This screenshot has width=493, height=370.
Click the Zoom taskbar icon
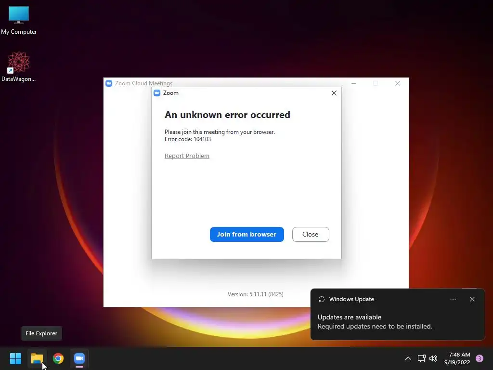coord(79,358)
